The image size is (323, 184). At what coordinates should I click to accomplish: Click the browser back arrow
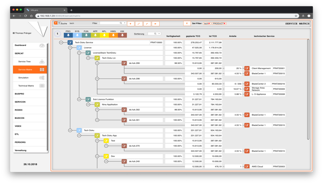click(x=14, y=16)
